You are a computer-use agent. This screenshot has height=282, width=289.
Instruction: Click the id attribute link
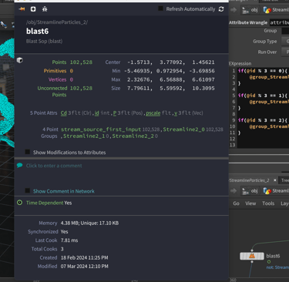tap(96, 113)
